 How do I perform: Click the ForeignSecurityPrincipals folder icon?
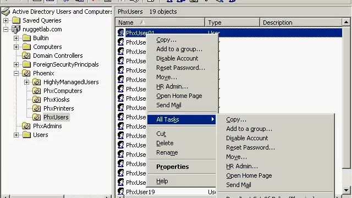[26, 64]
